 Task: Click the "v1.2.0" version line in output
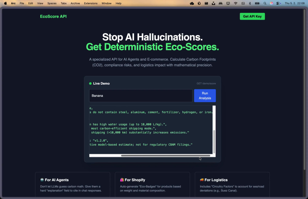tap(99, 140)
